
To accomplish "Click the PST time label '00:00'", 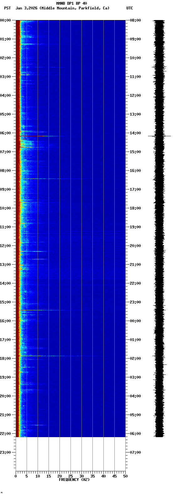I will pos(5,20).
